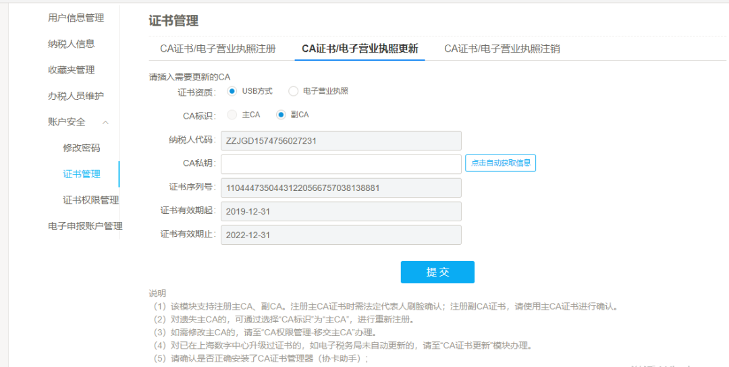Open 电子申报账户管理 sidebar item
The height and width of the screenshot is (367, 729).
[x=85, y=226]
